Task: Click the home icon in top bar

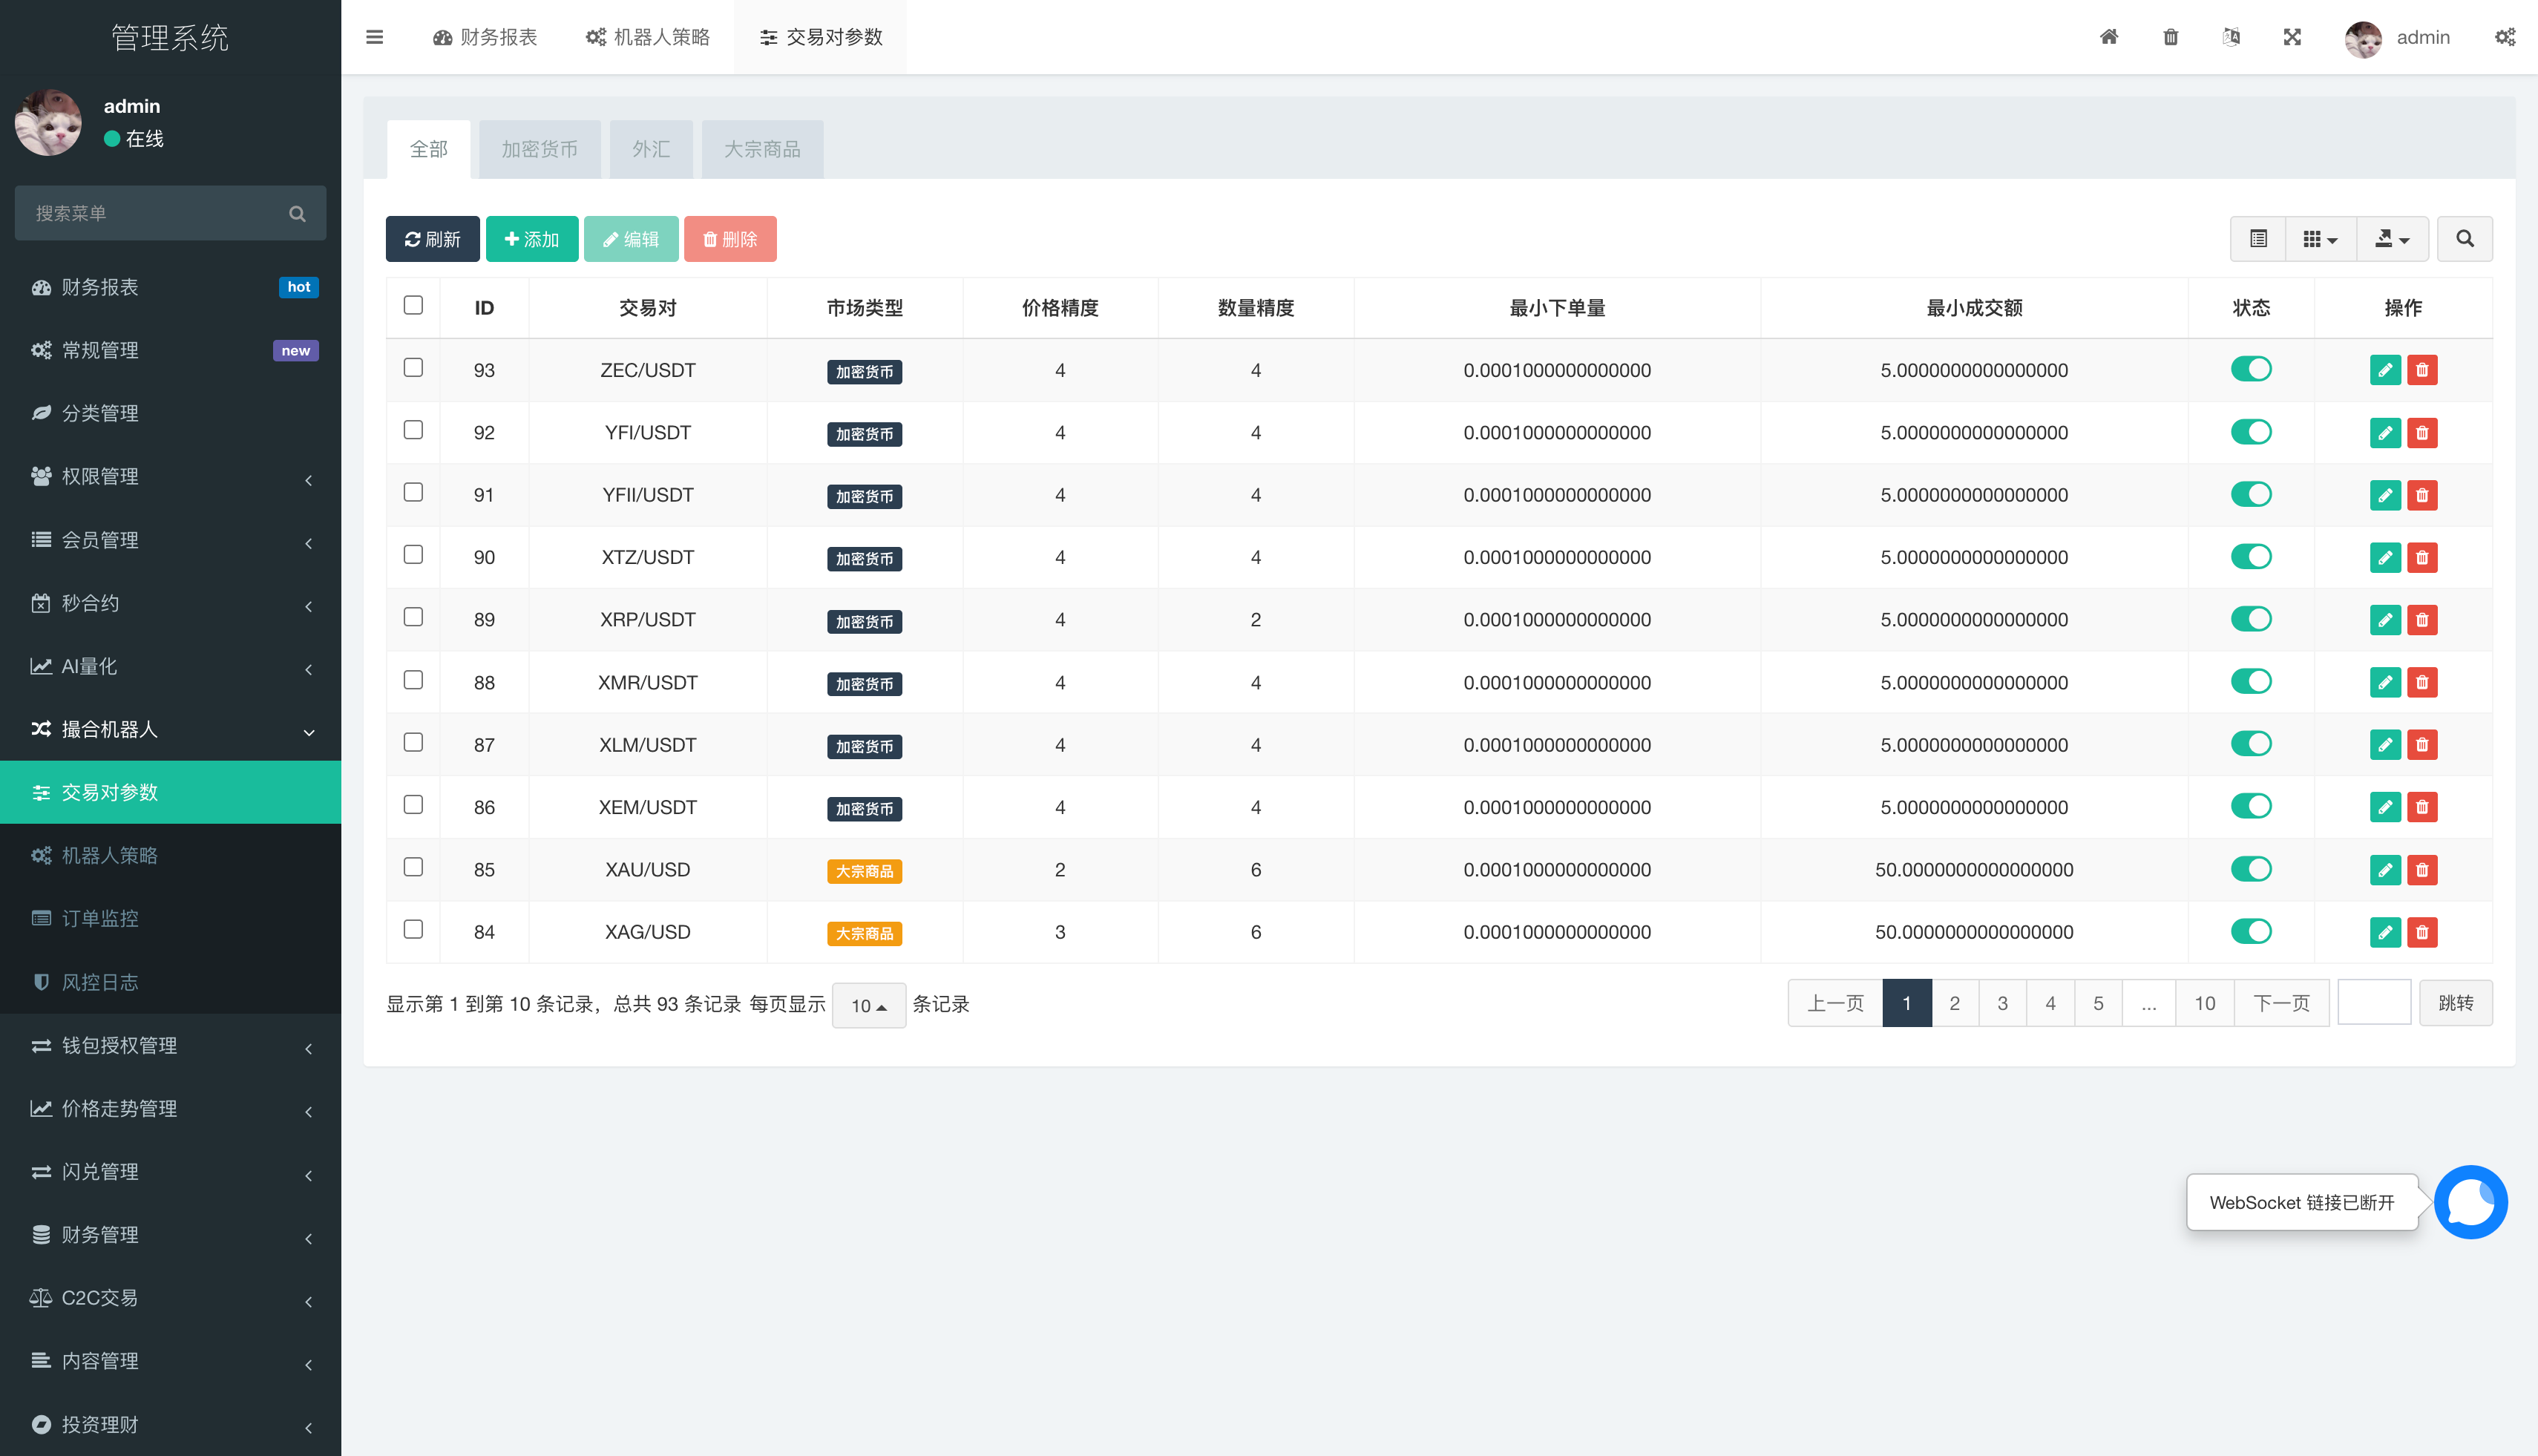Action: pyautogui.click(x=2108, y=37)
